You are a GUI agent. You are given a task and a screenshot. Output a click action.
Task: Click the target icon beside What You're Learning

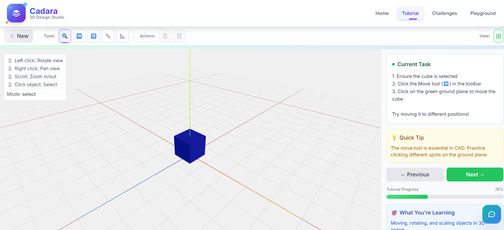[394, 213]
